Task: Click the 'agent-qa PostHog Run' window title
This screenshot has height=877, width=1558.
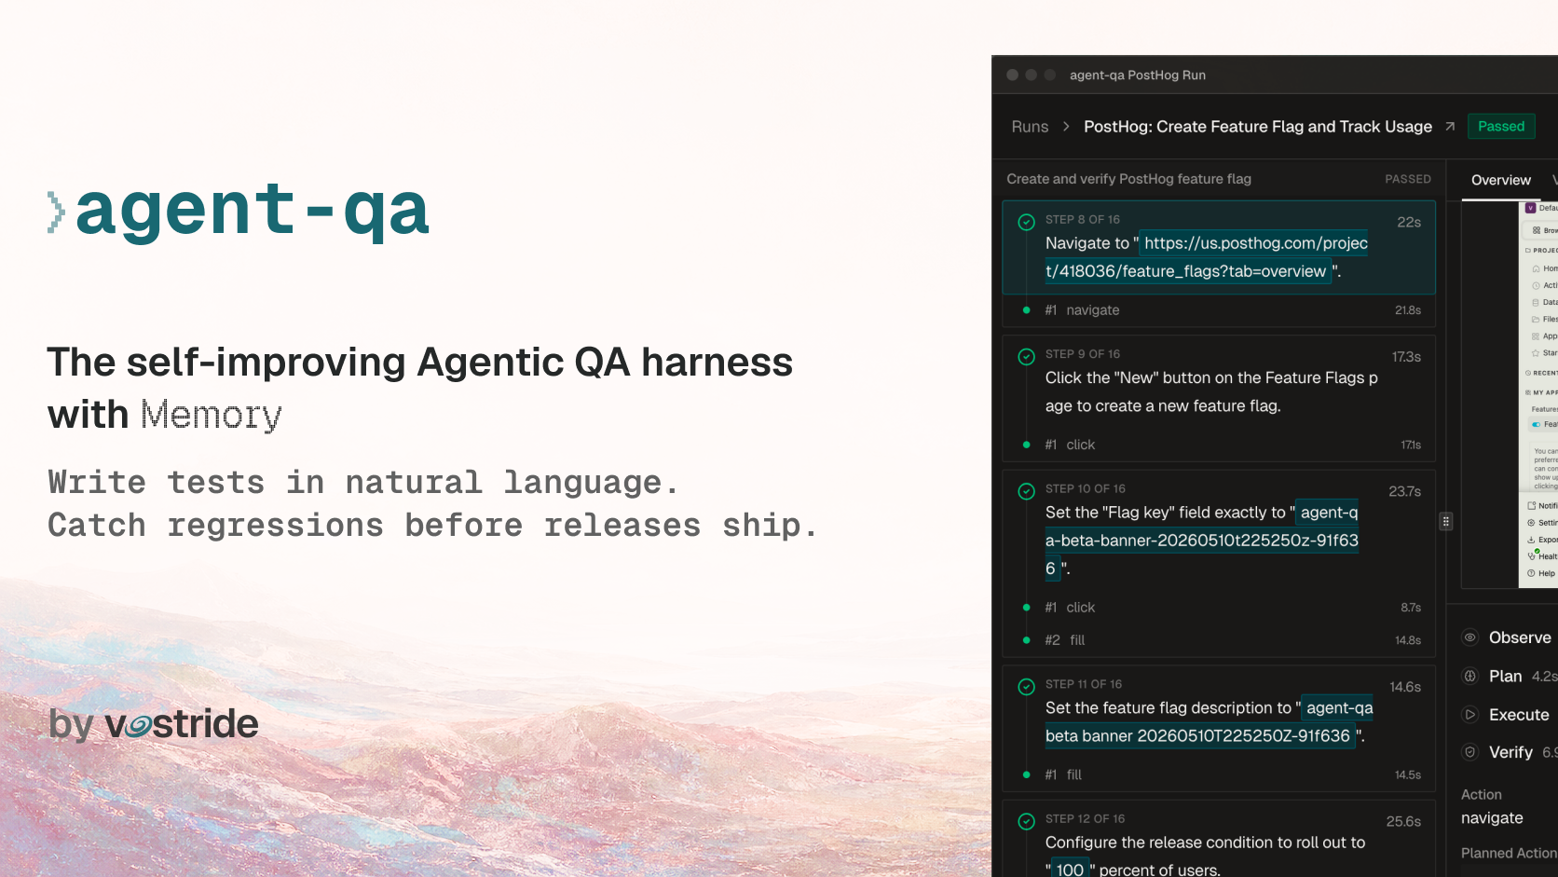Action: [1138, 75]
